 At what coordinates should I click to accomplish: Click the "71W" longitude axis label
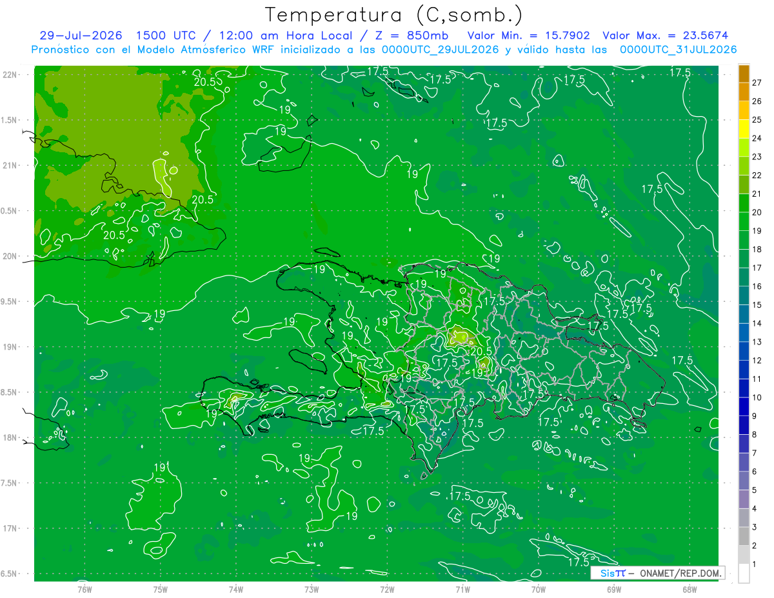[x=463, y=589]
